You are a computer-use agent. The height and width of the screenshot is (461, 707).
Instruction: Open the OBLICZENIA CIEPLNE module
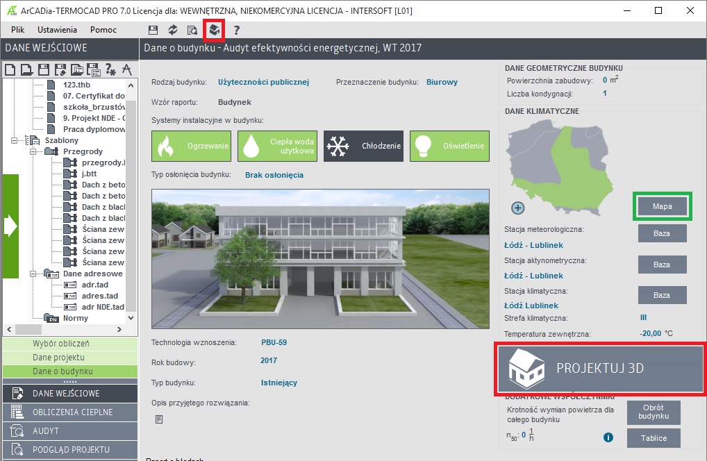click(x=70, y=412)
